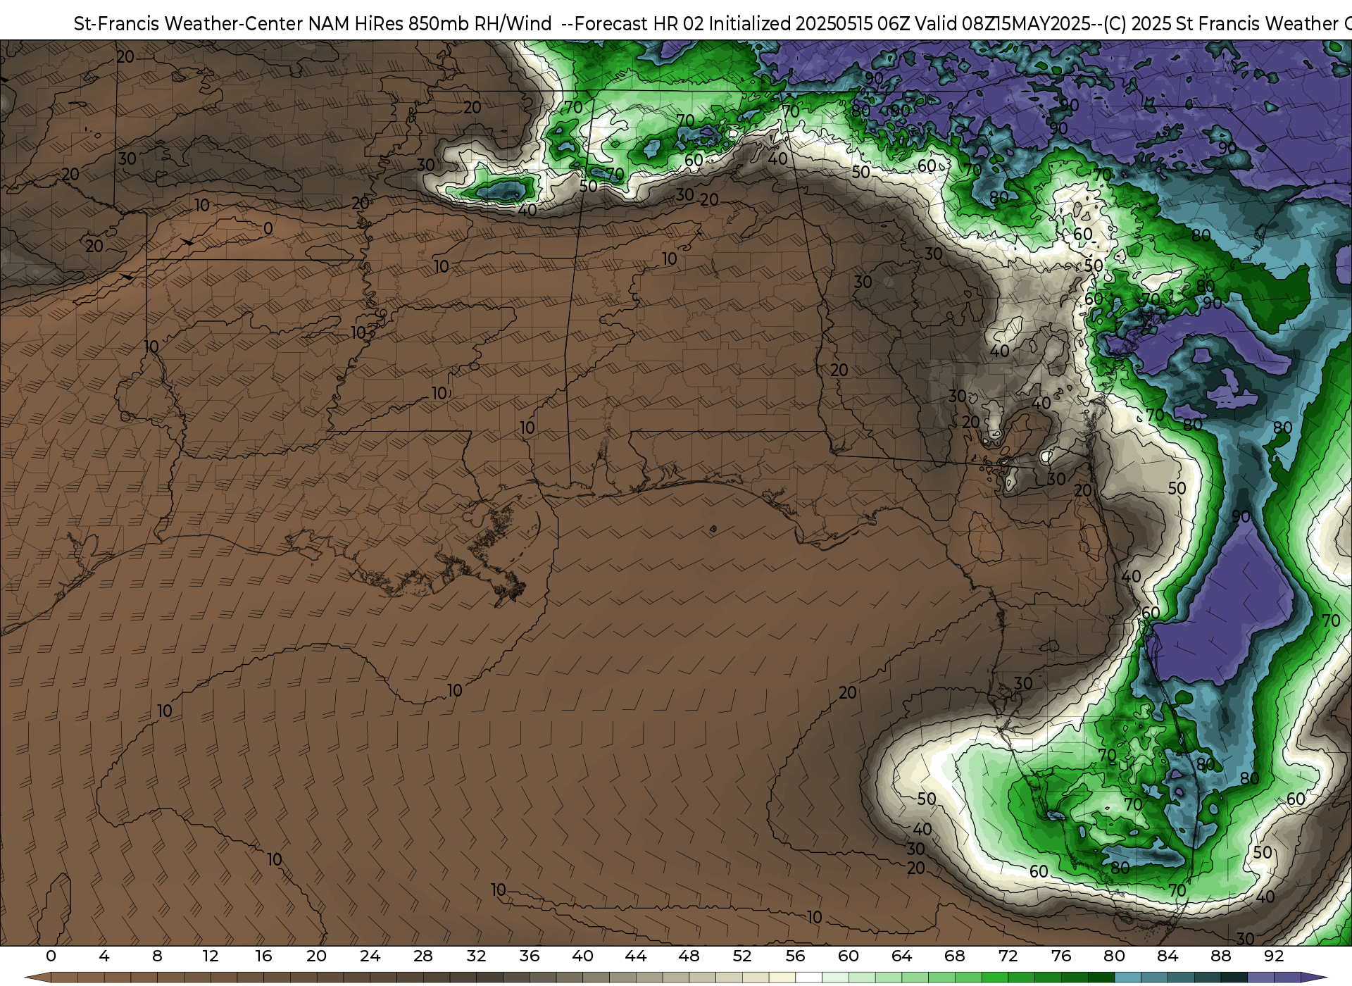1352x986 pixels.
Task: Click the colorbar tick label '0'
Action: [51, 956]
